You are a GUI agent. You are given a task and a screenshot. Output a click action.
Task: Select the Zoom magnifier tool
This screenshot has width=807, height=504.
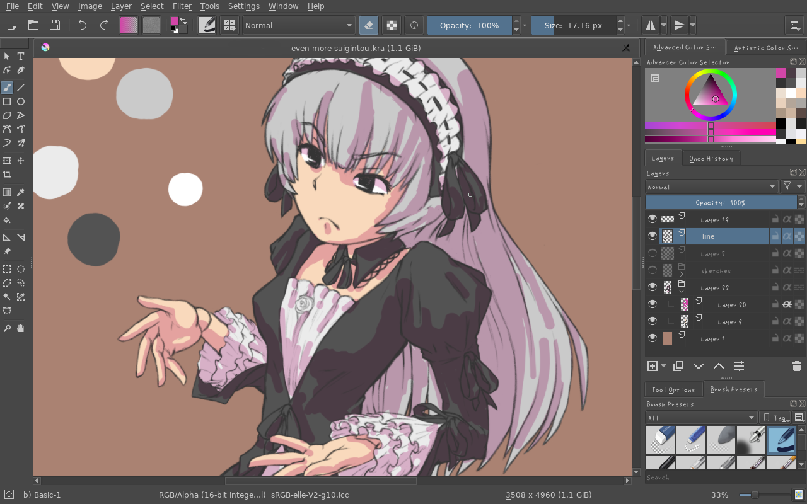tap(7, 328)
